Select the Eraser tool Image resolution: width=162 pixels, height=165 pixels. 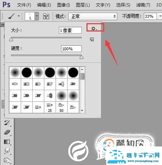point(7,132)
